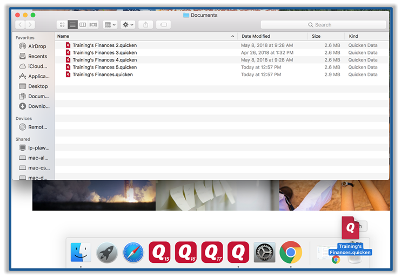Switch Finder to column view

click(83, 25)
